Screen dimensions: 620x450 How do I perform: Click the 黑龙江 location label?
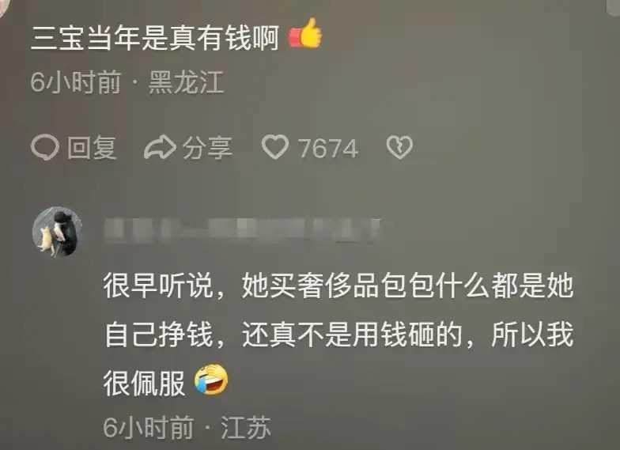click(187, 82)
